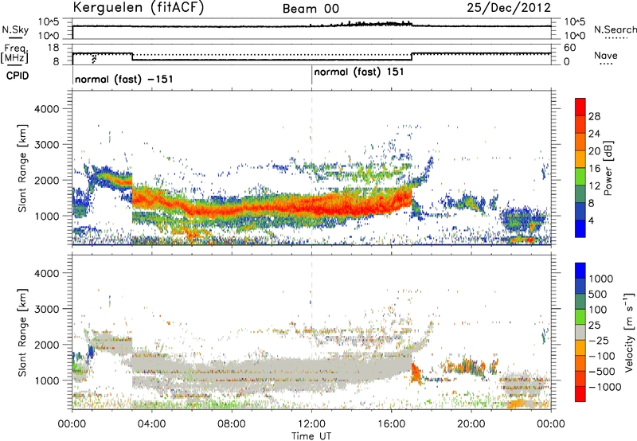Viewport: 637px width, 441px height.
Task: Click the "2000" tick in the power panel
Action: tap(46, 180)
